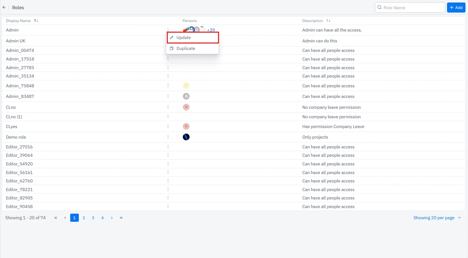468x258 pixels.
Task: Open page 4 in pagination
Action: tap(102, 218)
